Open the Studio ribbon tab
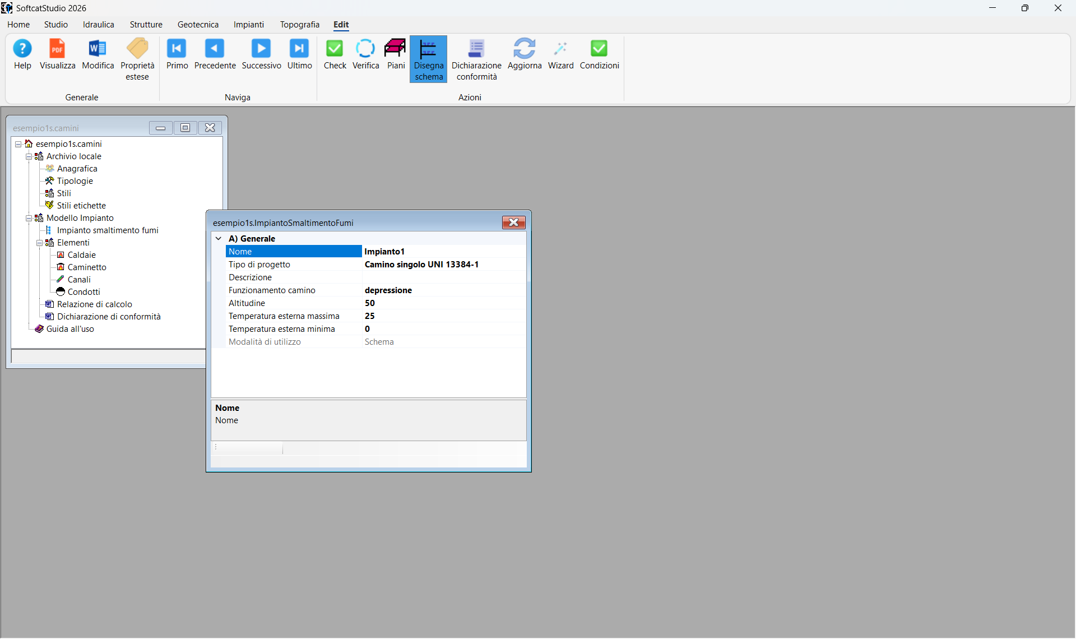The width and height of the screenshot is (1076, 639). pos(56,25)
